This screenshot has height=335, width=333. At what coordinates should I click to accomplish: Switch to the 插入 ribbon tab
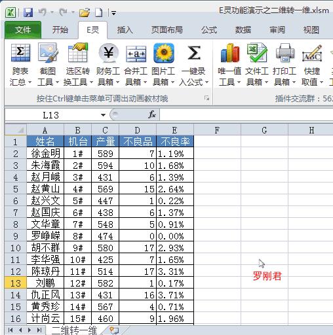pyautogui.click(x=125, y=30)
